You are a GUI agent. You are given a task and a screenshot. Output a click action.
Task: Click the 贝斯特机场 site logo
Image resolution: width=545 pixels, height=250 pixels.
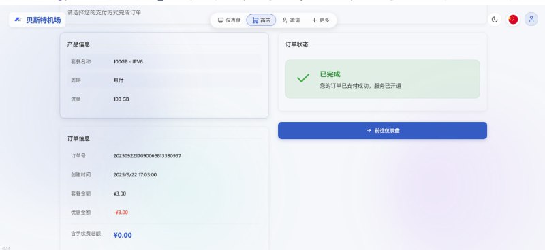[x=37, y=20]
